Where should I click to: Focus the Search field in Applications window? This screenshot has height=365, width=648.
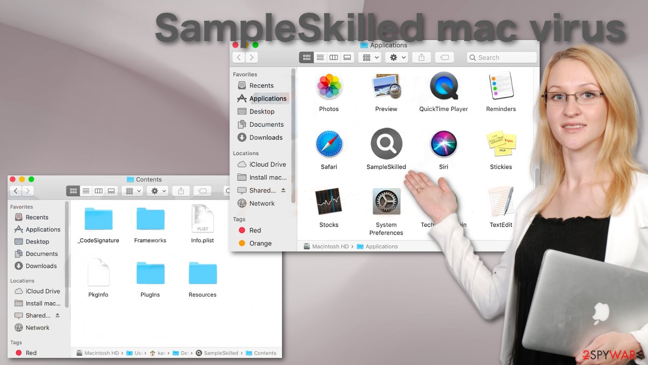tap(502, 58)
